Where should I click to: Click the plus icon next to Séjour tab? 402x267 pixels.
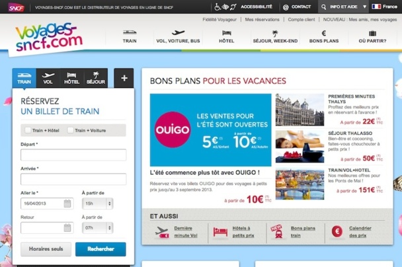point(124,78)
